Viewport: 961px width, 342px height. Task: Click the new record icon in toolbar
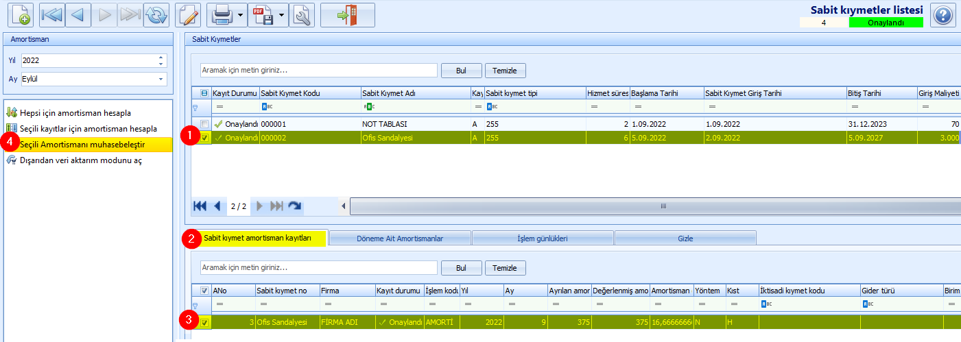(19, 15)
